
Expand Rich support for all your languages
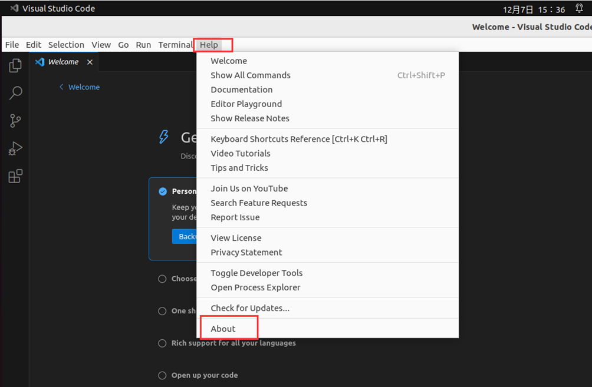pyautogui.click(x=233, y=343)
